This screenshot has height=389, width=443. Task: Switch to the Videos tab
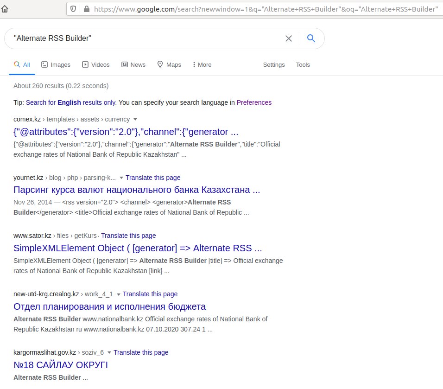click(96, 65)
